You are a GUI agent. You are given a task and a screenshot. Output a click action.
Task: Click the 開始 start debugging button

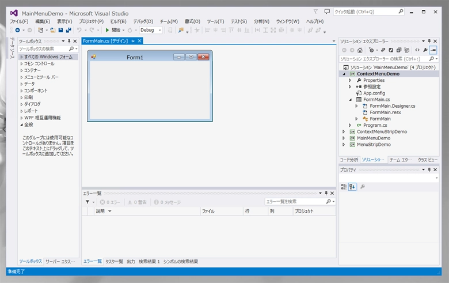click(113, 30)
